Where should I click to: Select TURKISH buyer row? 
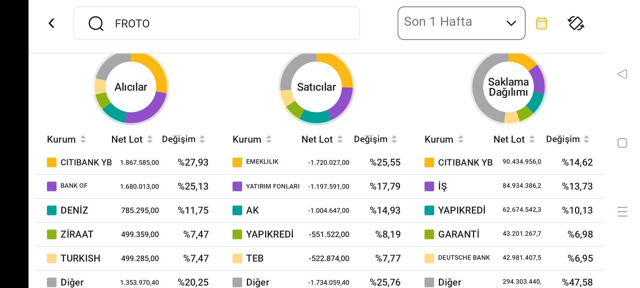click(128, 258)
